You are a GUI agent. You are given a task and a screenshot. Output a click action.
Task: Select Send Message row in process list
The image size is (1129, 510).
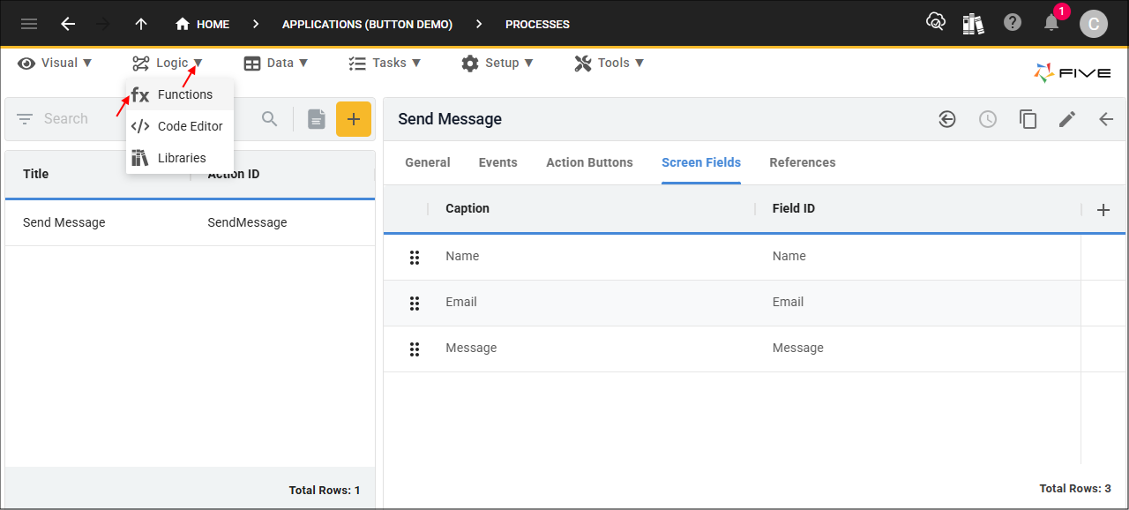click(x=190, y=223)
